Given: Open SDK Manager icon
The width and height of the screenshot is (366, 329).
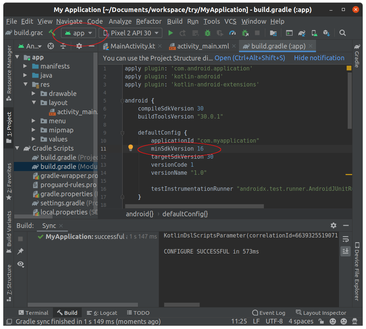Looking at the screenshot, I should tap(327, 33).
